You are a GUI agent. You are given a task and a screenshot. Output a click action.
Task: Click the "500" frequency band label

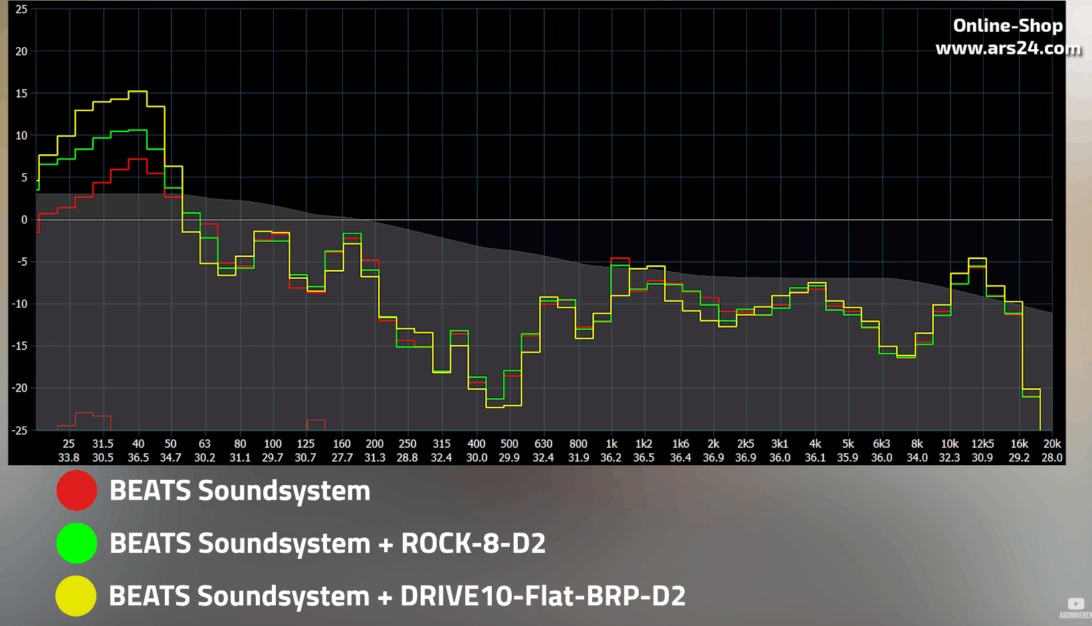pos(509,443)
